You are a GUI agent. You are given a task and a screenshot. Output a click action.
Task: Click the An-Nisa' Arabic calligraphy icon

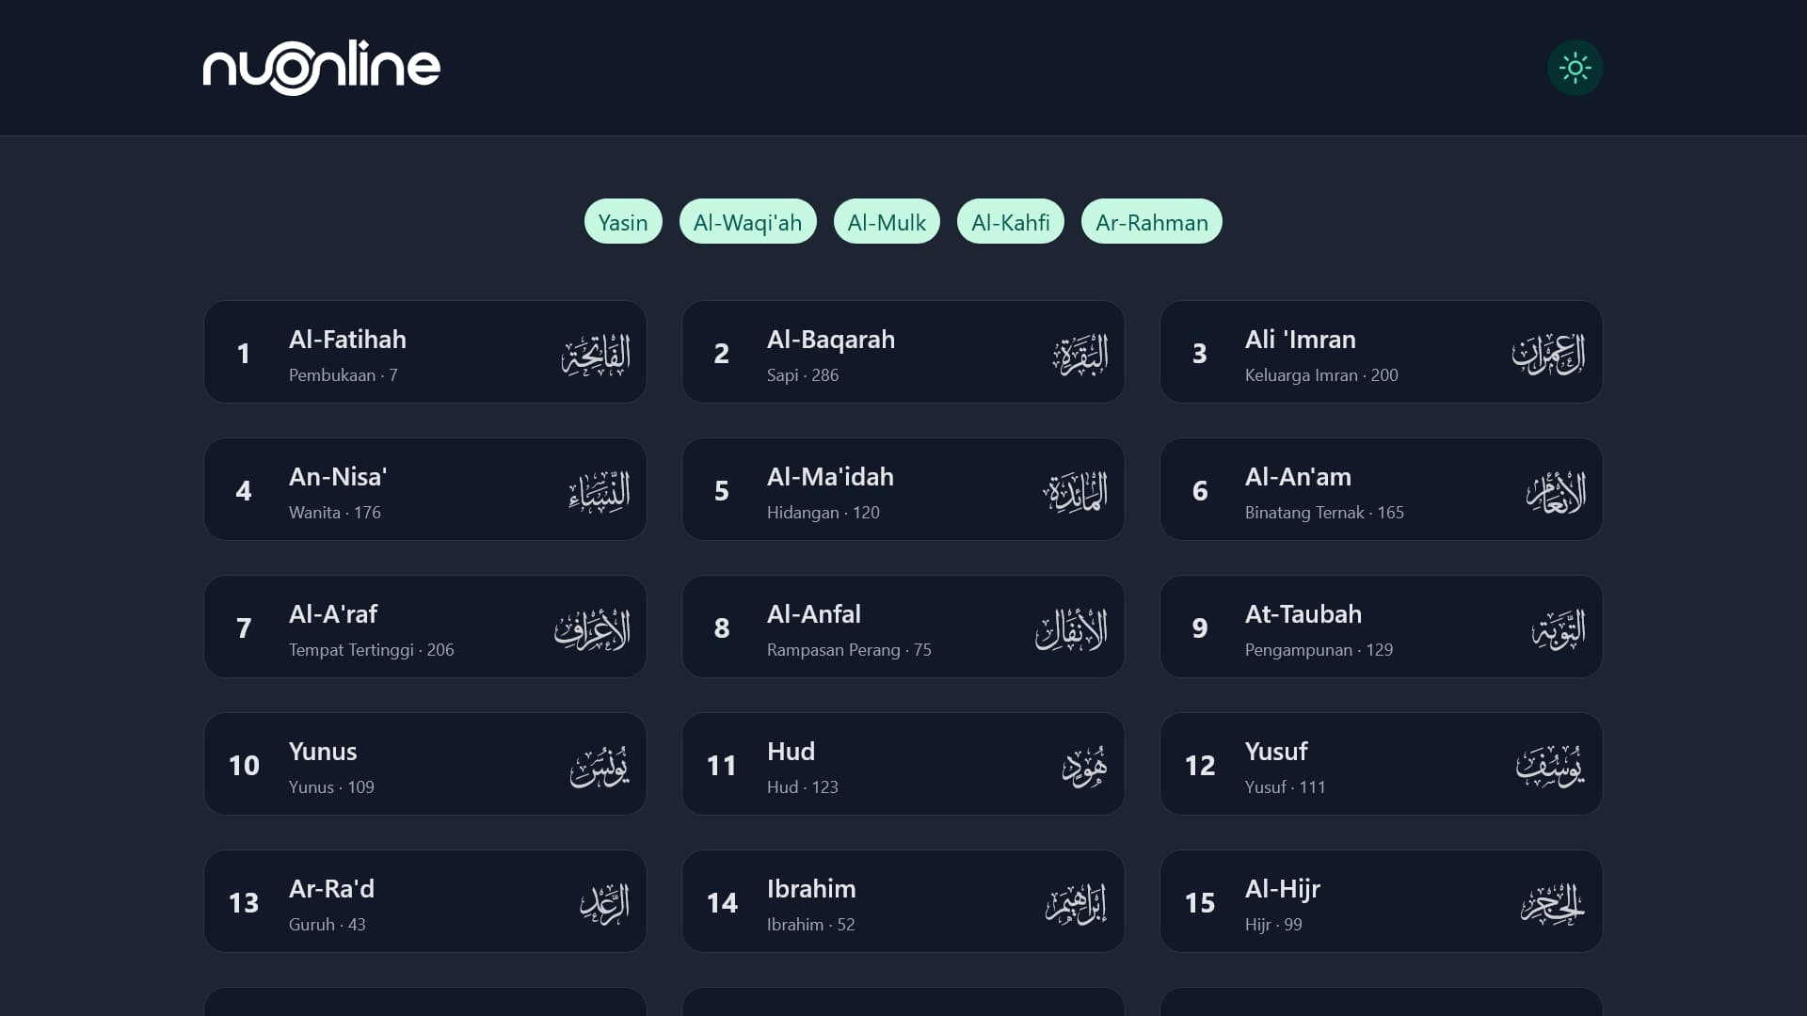point(596,489)
